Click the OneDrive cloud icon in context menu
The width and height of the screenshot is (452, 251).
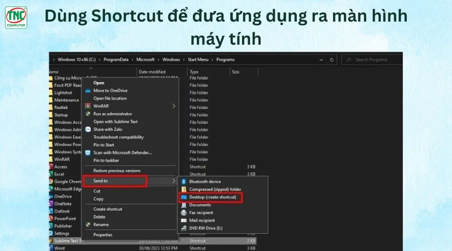click(88, 90)
